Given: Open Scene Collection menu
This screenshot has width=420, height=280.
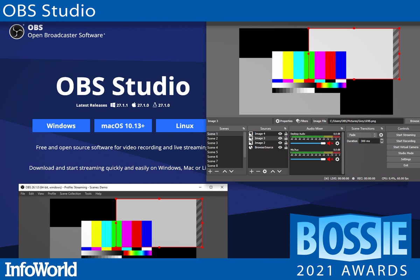Looking at the screenshot, I should click(x=70, y=194).
